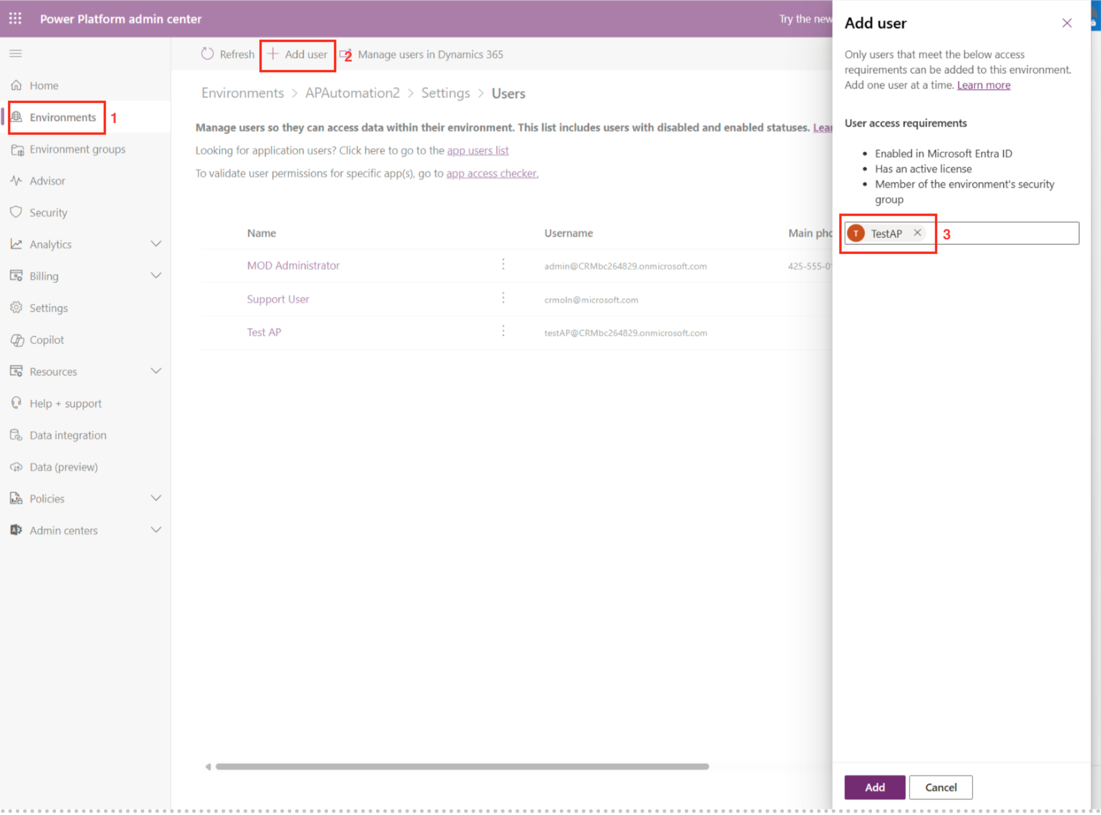1101x815 pixels.
Task: Click crmoln@microsoft.com username
Action: pyautogui.click(x=591, y=299)
